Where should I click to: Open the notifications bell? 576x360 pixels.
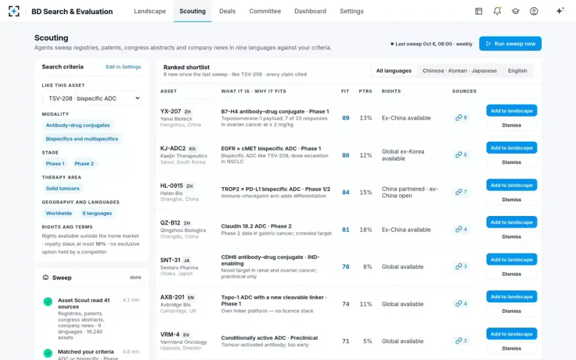497,11
